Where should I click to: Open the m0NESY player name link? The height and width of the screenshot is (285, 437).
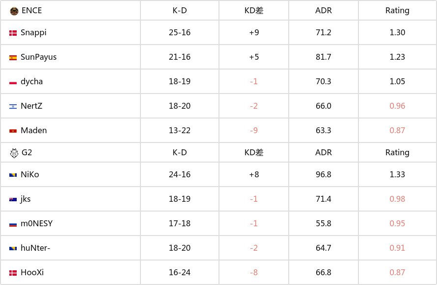tap(36, 224)
